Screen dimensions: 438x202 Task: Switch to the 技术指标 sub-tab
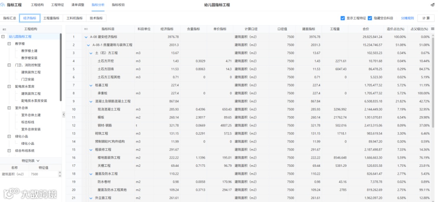pyautogui.click(x=96, y=18)
